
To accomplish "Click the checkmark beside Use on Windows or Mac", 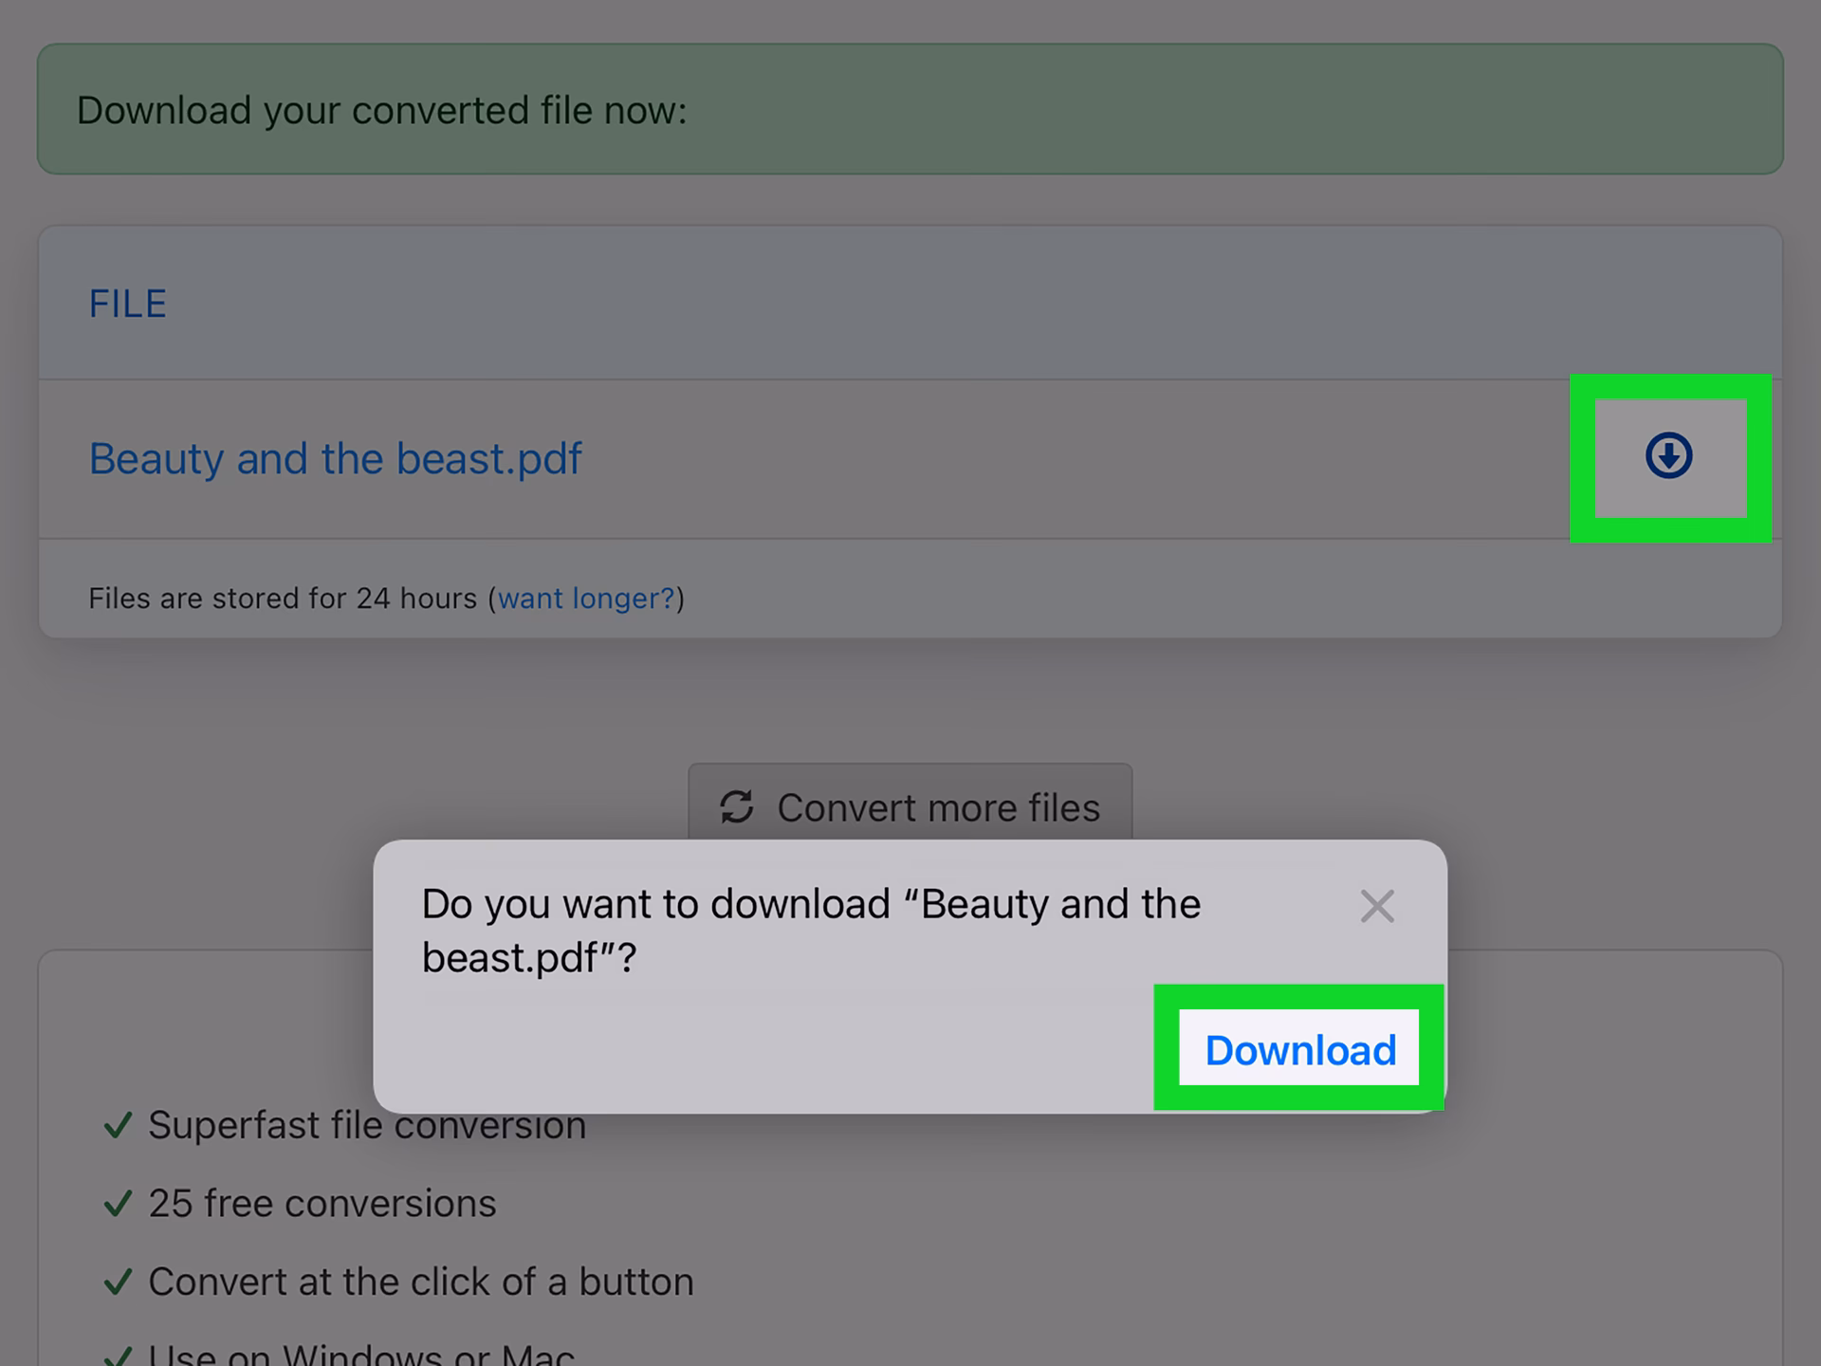I will point(117,1355).
